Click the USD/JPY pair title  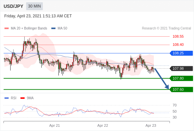(13, 6)
